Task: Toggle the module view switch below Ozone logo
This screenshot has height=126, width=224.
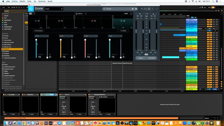Action: coord(32,13)
